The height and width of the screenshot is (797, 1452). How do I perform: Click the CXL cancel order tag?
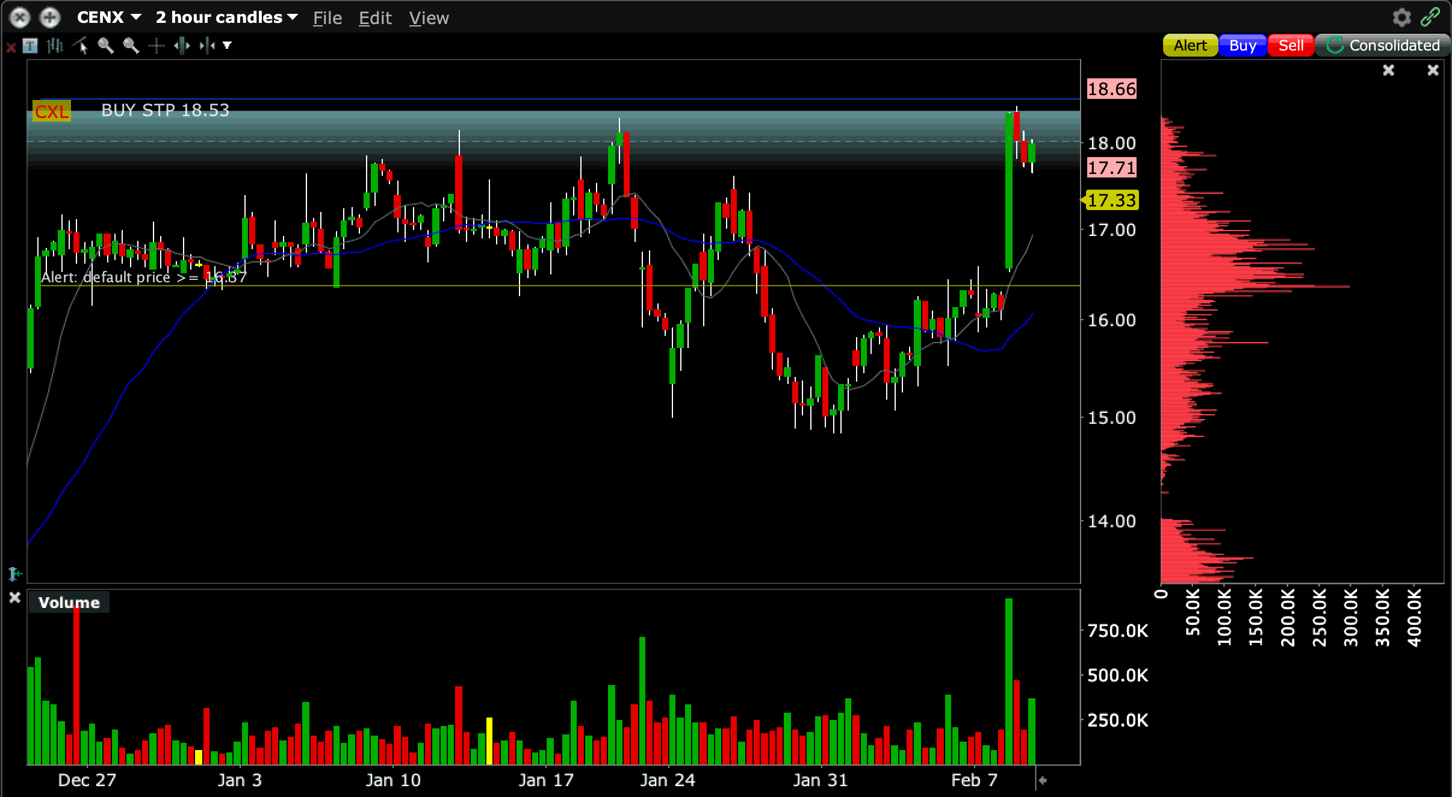point(52,111)
